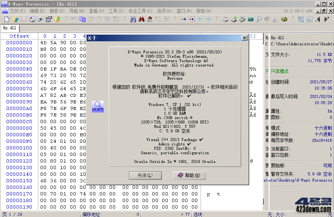Open a file using the Open folder icon
Image resolution: width=334 pixels, height=217 pixels.
pyautogui.click(x=15, y=20)
